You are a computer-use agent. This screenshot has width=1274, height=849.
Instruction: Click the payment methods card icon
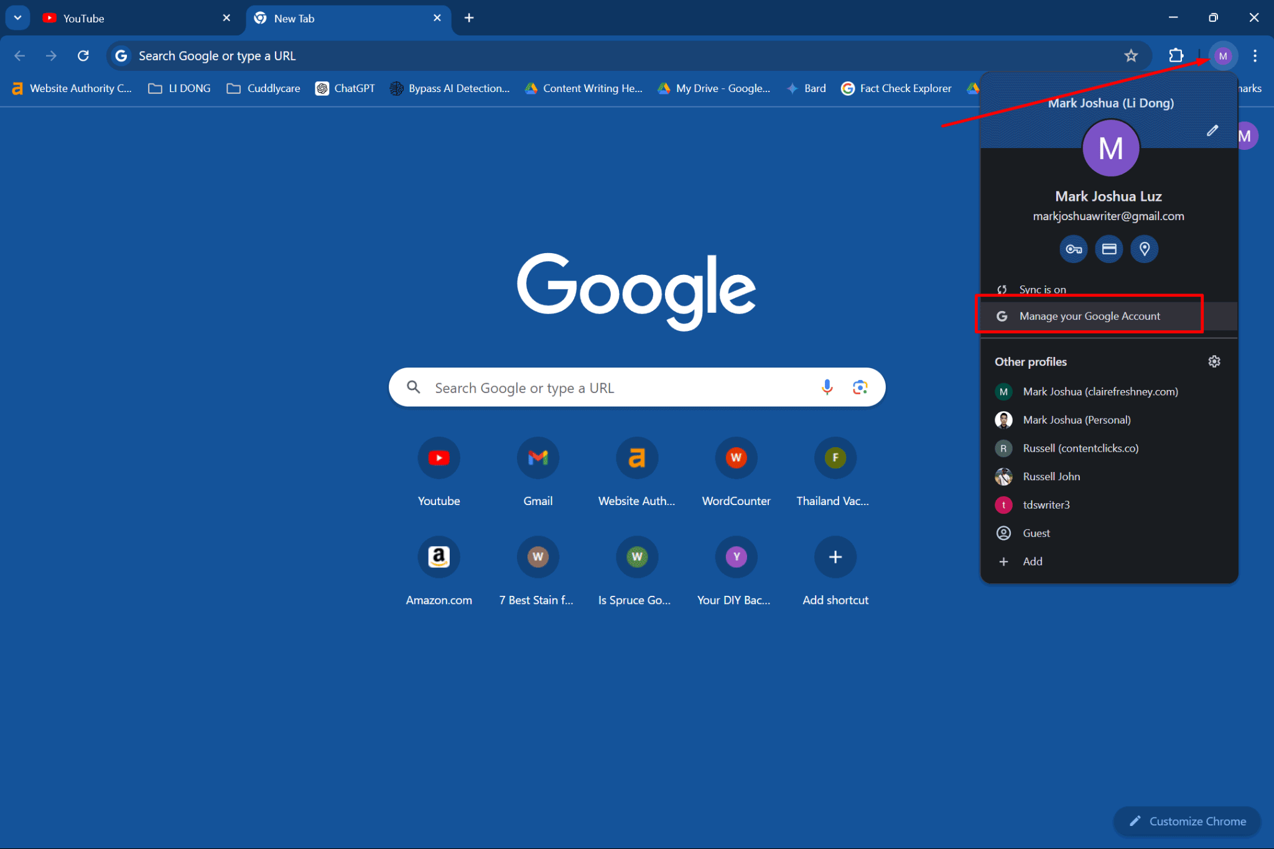click(1109, 248)
